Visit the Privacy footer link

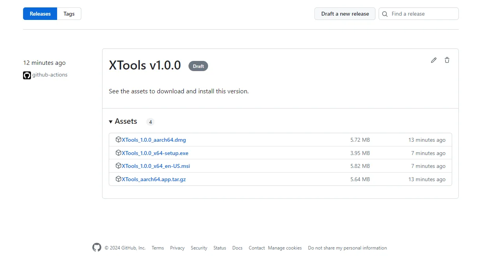click(177, 248)
